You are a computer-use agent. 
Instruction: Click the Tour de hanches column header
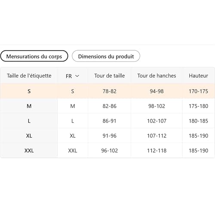point(157,76)
